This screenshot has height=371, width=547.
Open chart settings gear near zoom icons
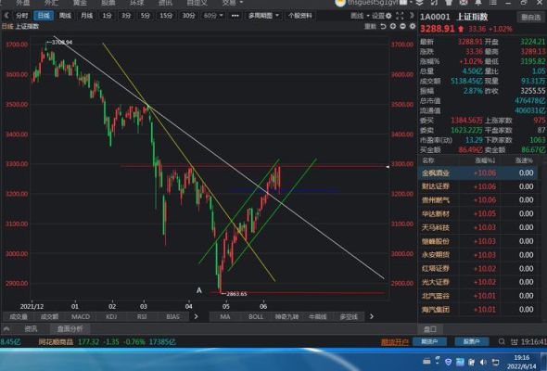click(413, 27)
